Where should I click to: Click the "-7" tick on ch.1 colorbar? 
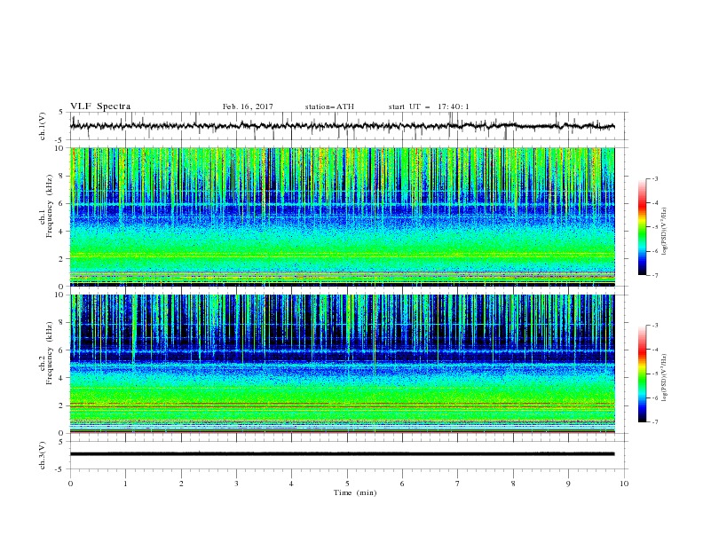654,275
